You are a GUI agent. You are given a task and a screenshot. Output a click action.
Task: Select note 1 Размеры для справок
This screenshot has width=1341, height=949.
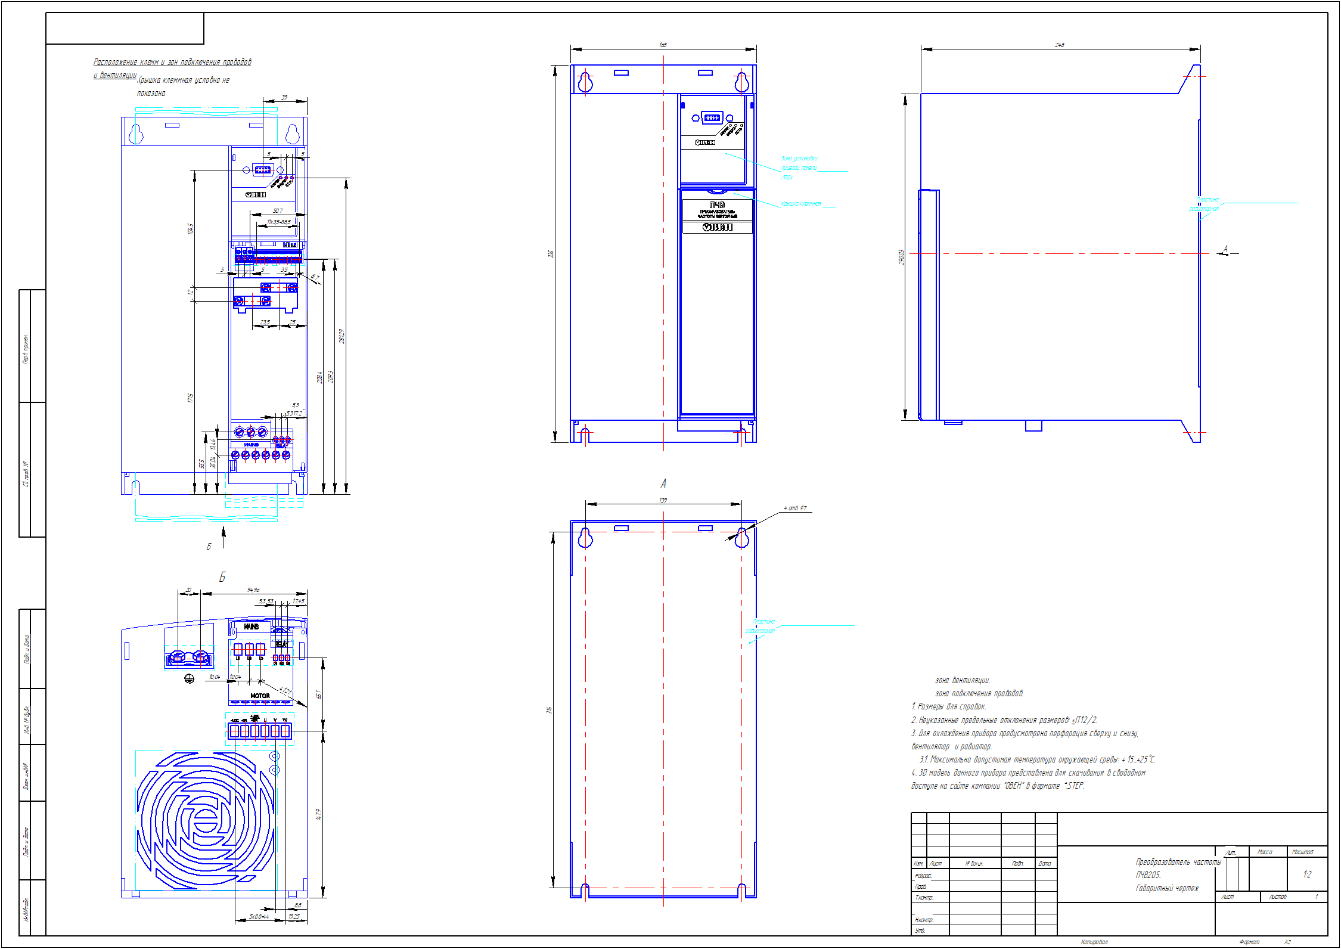948,706
